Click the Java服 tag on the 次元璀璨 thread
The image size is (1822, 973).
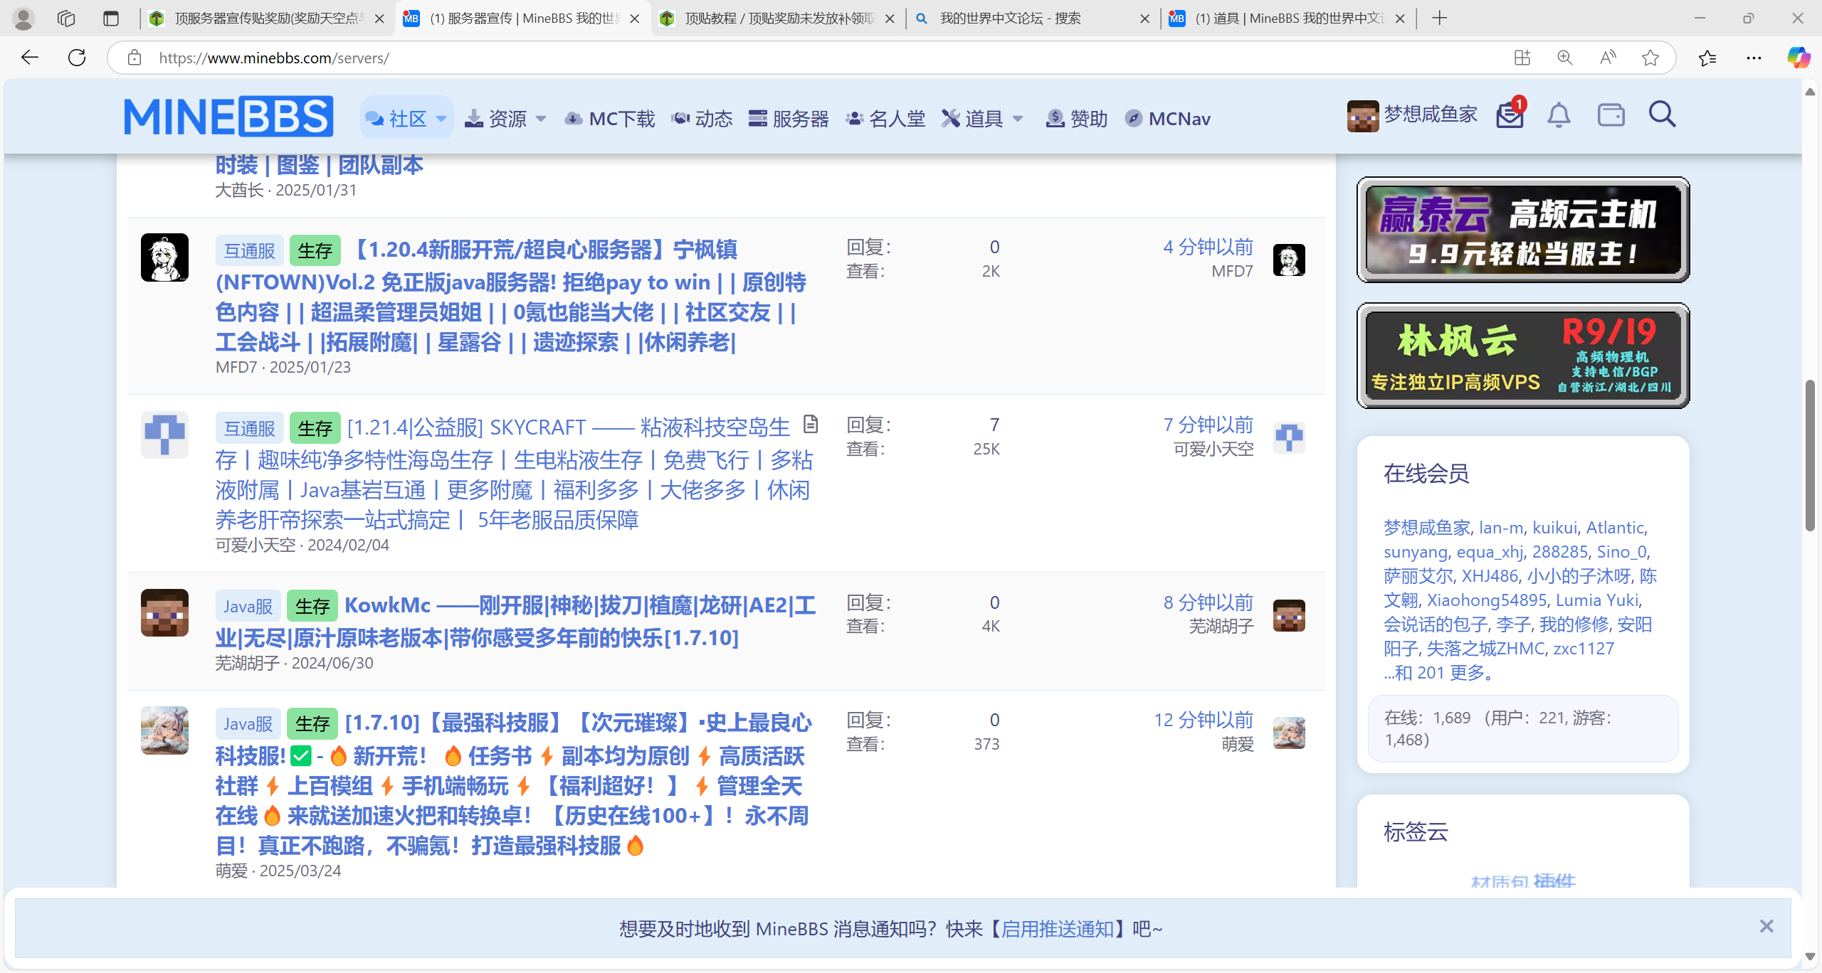coord(248,723)
